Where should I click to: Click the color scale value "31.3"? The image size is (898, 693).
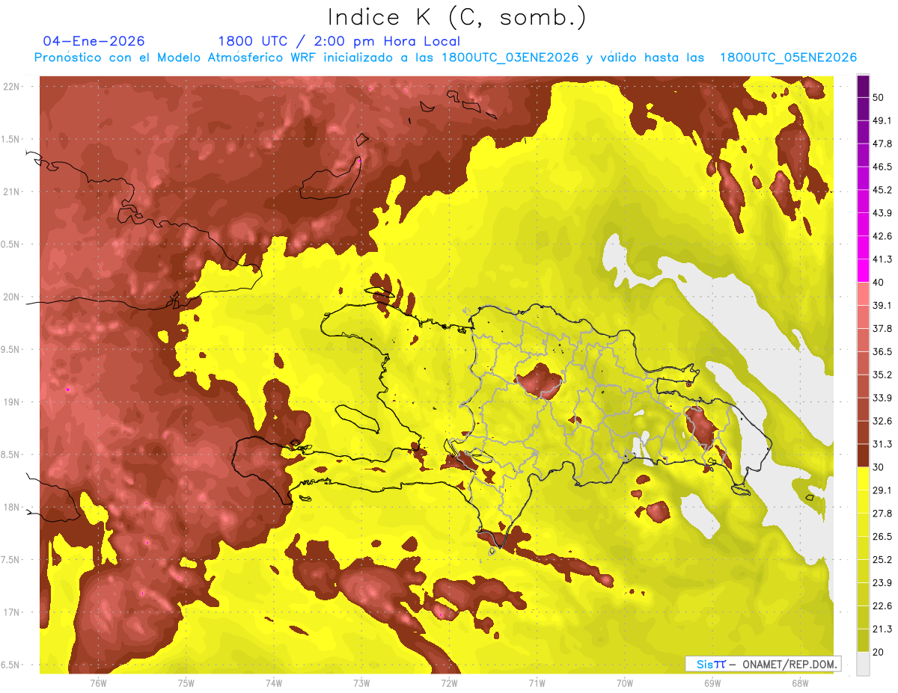[882, 444]
